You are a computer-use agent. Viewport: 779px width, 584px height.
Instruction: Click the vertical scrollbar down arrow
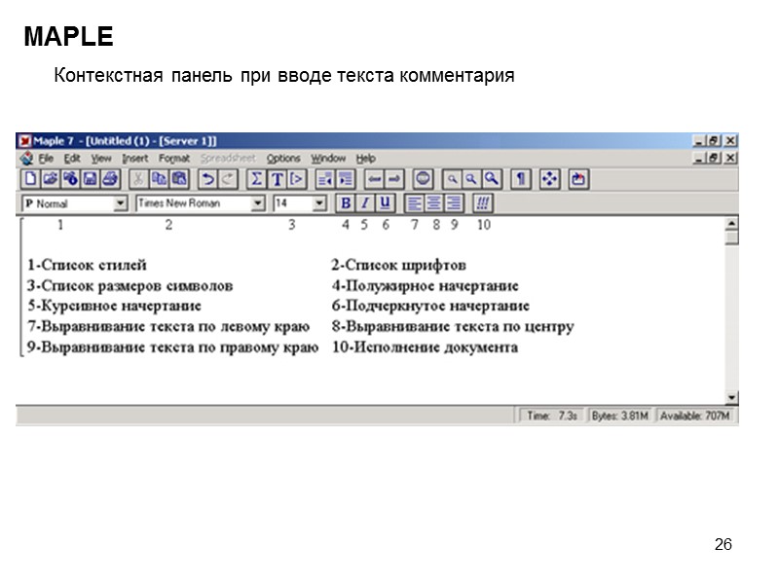click(x=731, y=397)
